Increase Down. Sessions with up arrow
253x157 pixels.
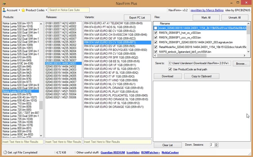click(216, 144)
